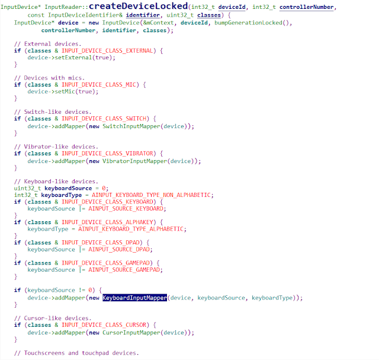Select AINPUT_KEYBOARD_TYPE_ALPHABETIC constant
The width and height of the screenshot is (379, 360).
pos(131,229)
